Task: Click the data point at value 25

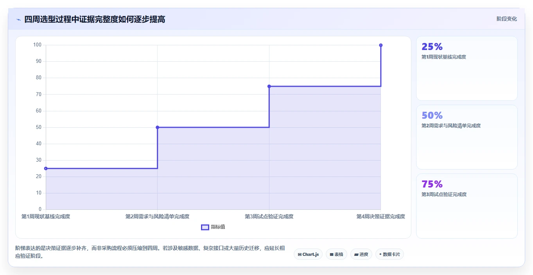Action: pyautogui.click(x=46, y=168)
